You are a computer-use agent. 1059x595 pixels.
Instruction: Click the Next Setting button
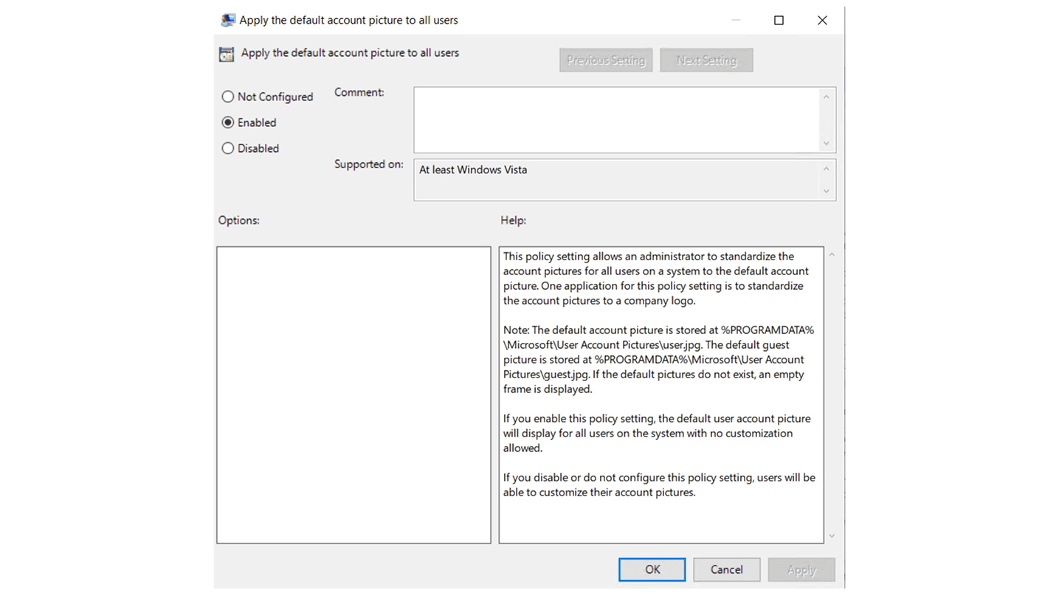click(x=706, y=60)
